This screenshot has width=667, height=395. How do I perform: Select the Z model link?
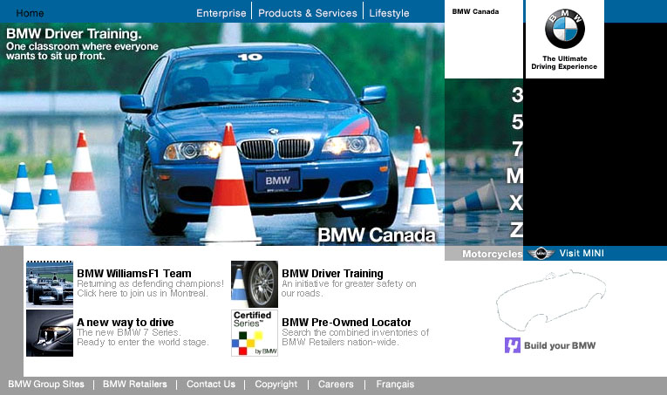(x=516, y=230)
